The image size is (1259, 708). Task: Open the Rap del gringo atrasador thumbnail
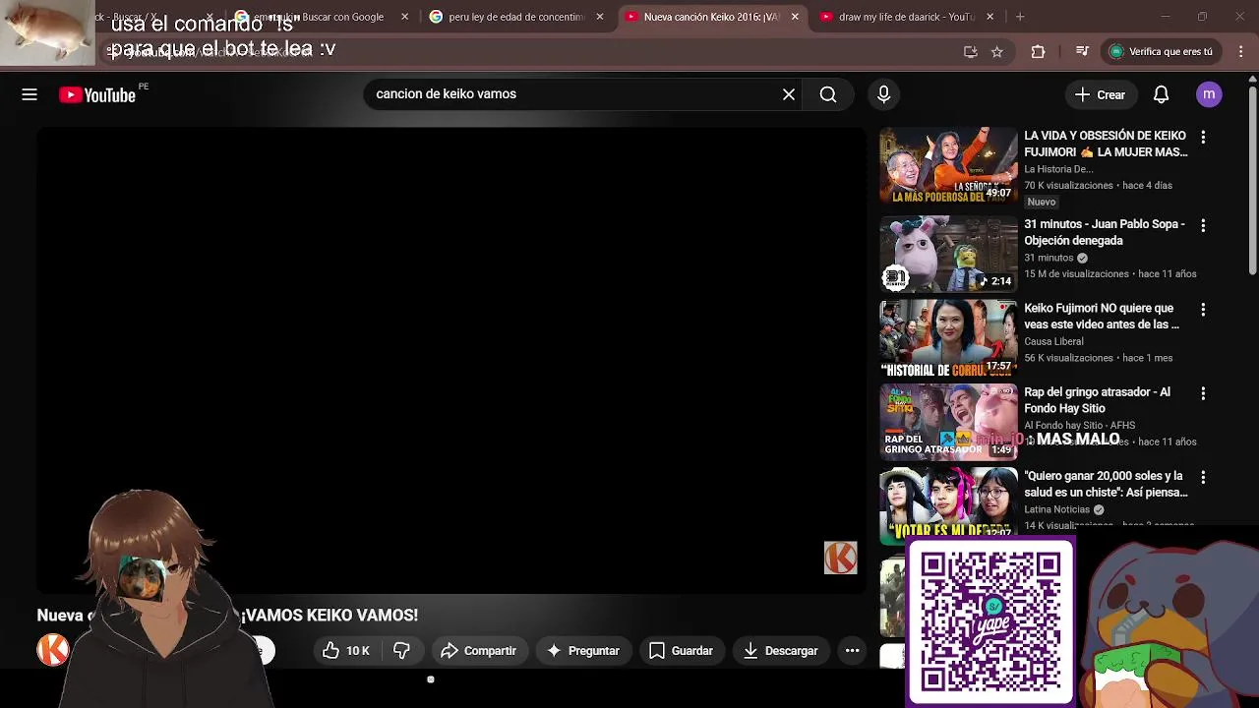[x=948, y=422]
